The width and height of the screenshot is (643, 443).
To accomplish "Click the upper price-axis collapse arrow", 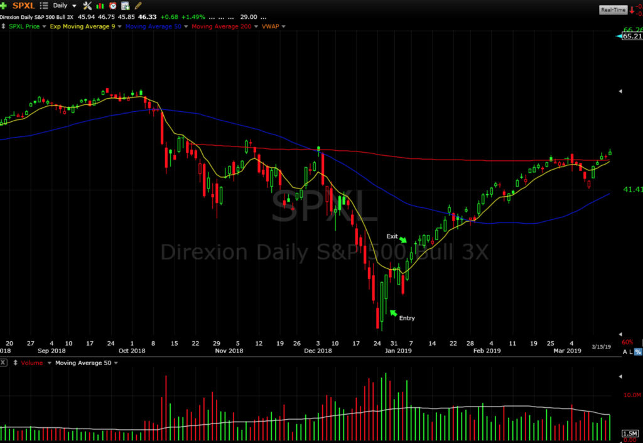I will [x=620, y=91].
